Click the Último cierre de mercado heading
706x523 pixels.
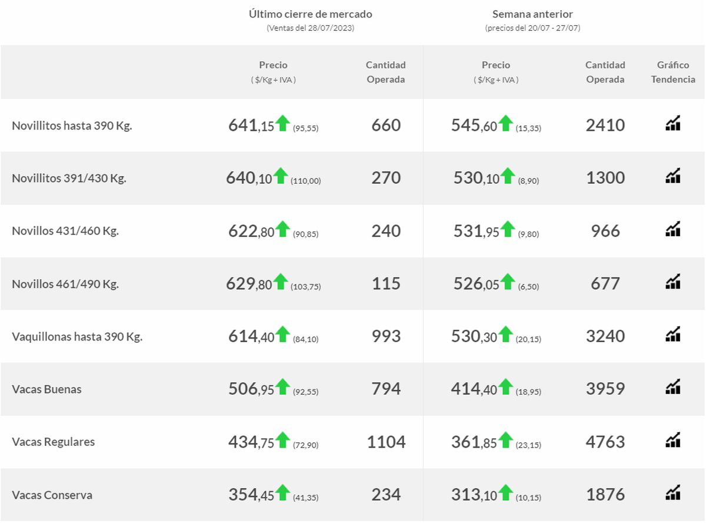310,14
